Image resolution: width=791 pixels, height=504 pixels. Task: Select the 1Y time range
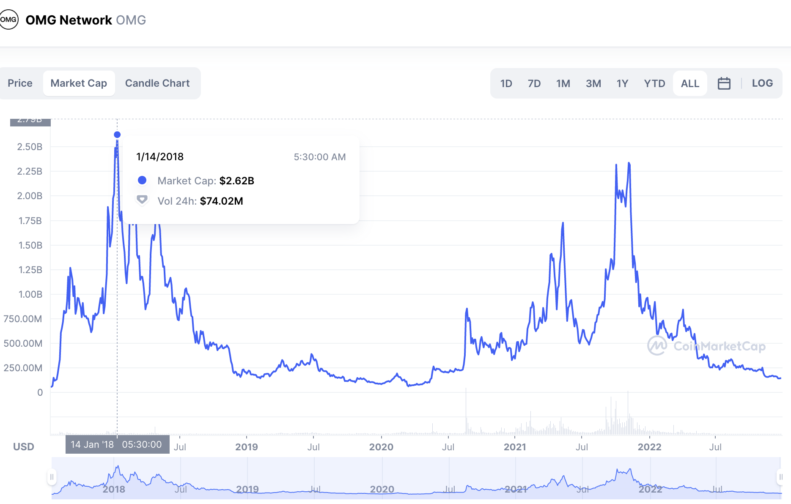point(622,83)
